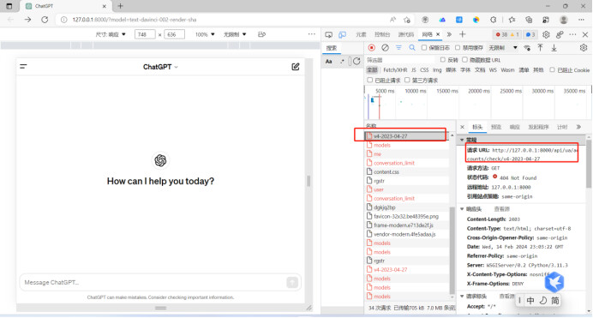593x318 pixels.
Task: Reload the page with the browser refresh icon
Action: [45, 20]
